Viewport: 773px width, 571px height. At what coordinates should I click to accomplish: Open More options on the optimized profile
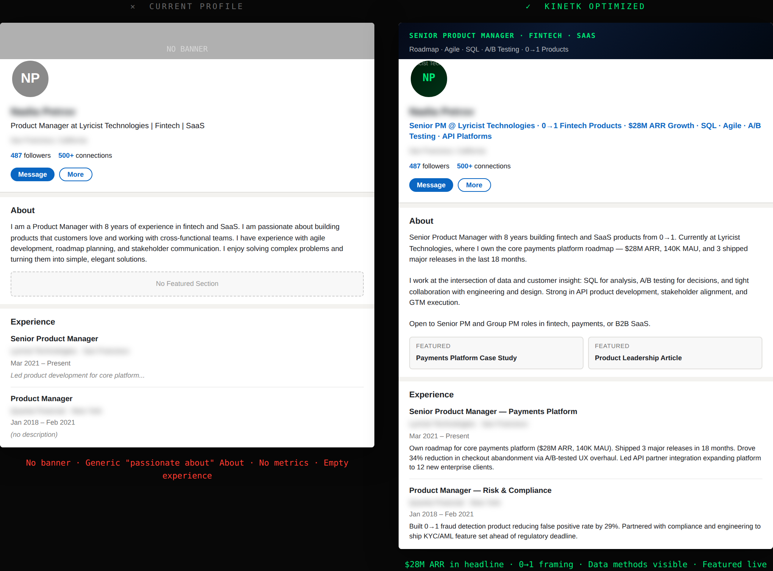(x=474, y=185)
